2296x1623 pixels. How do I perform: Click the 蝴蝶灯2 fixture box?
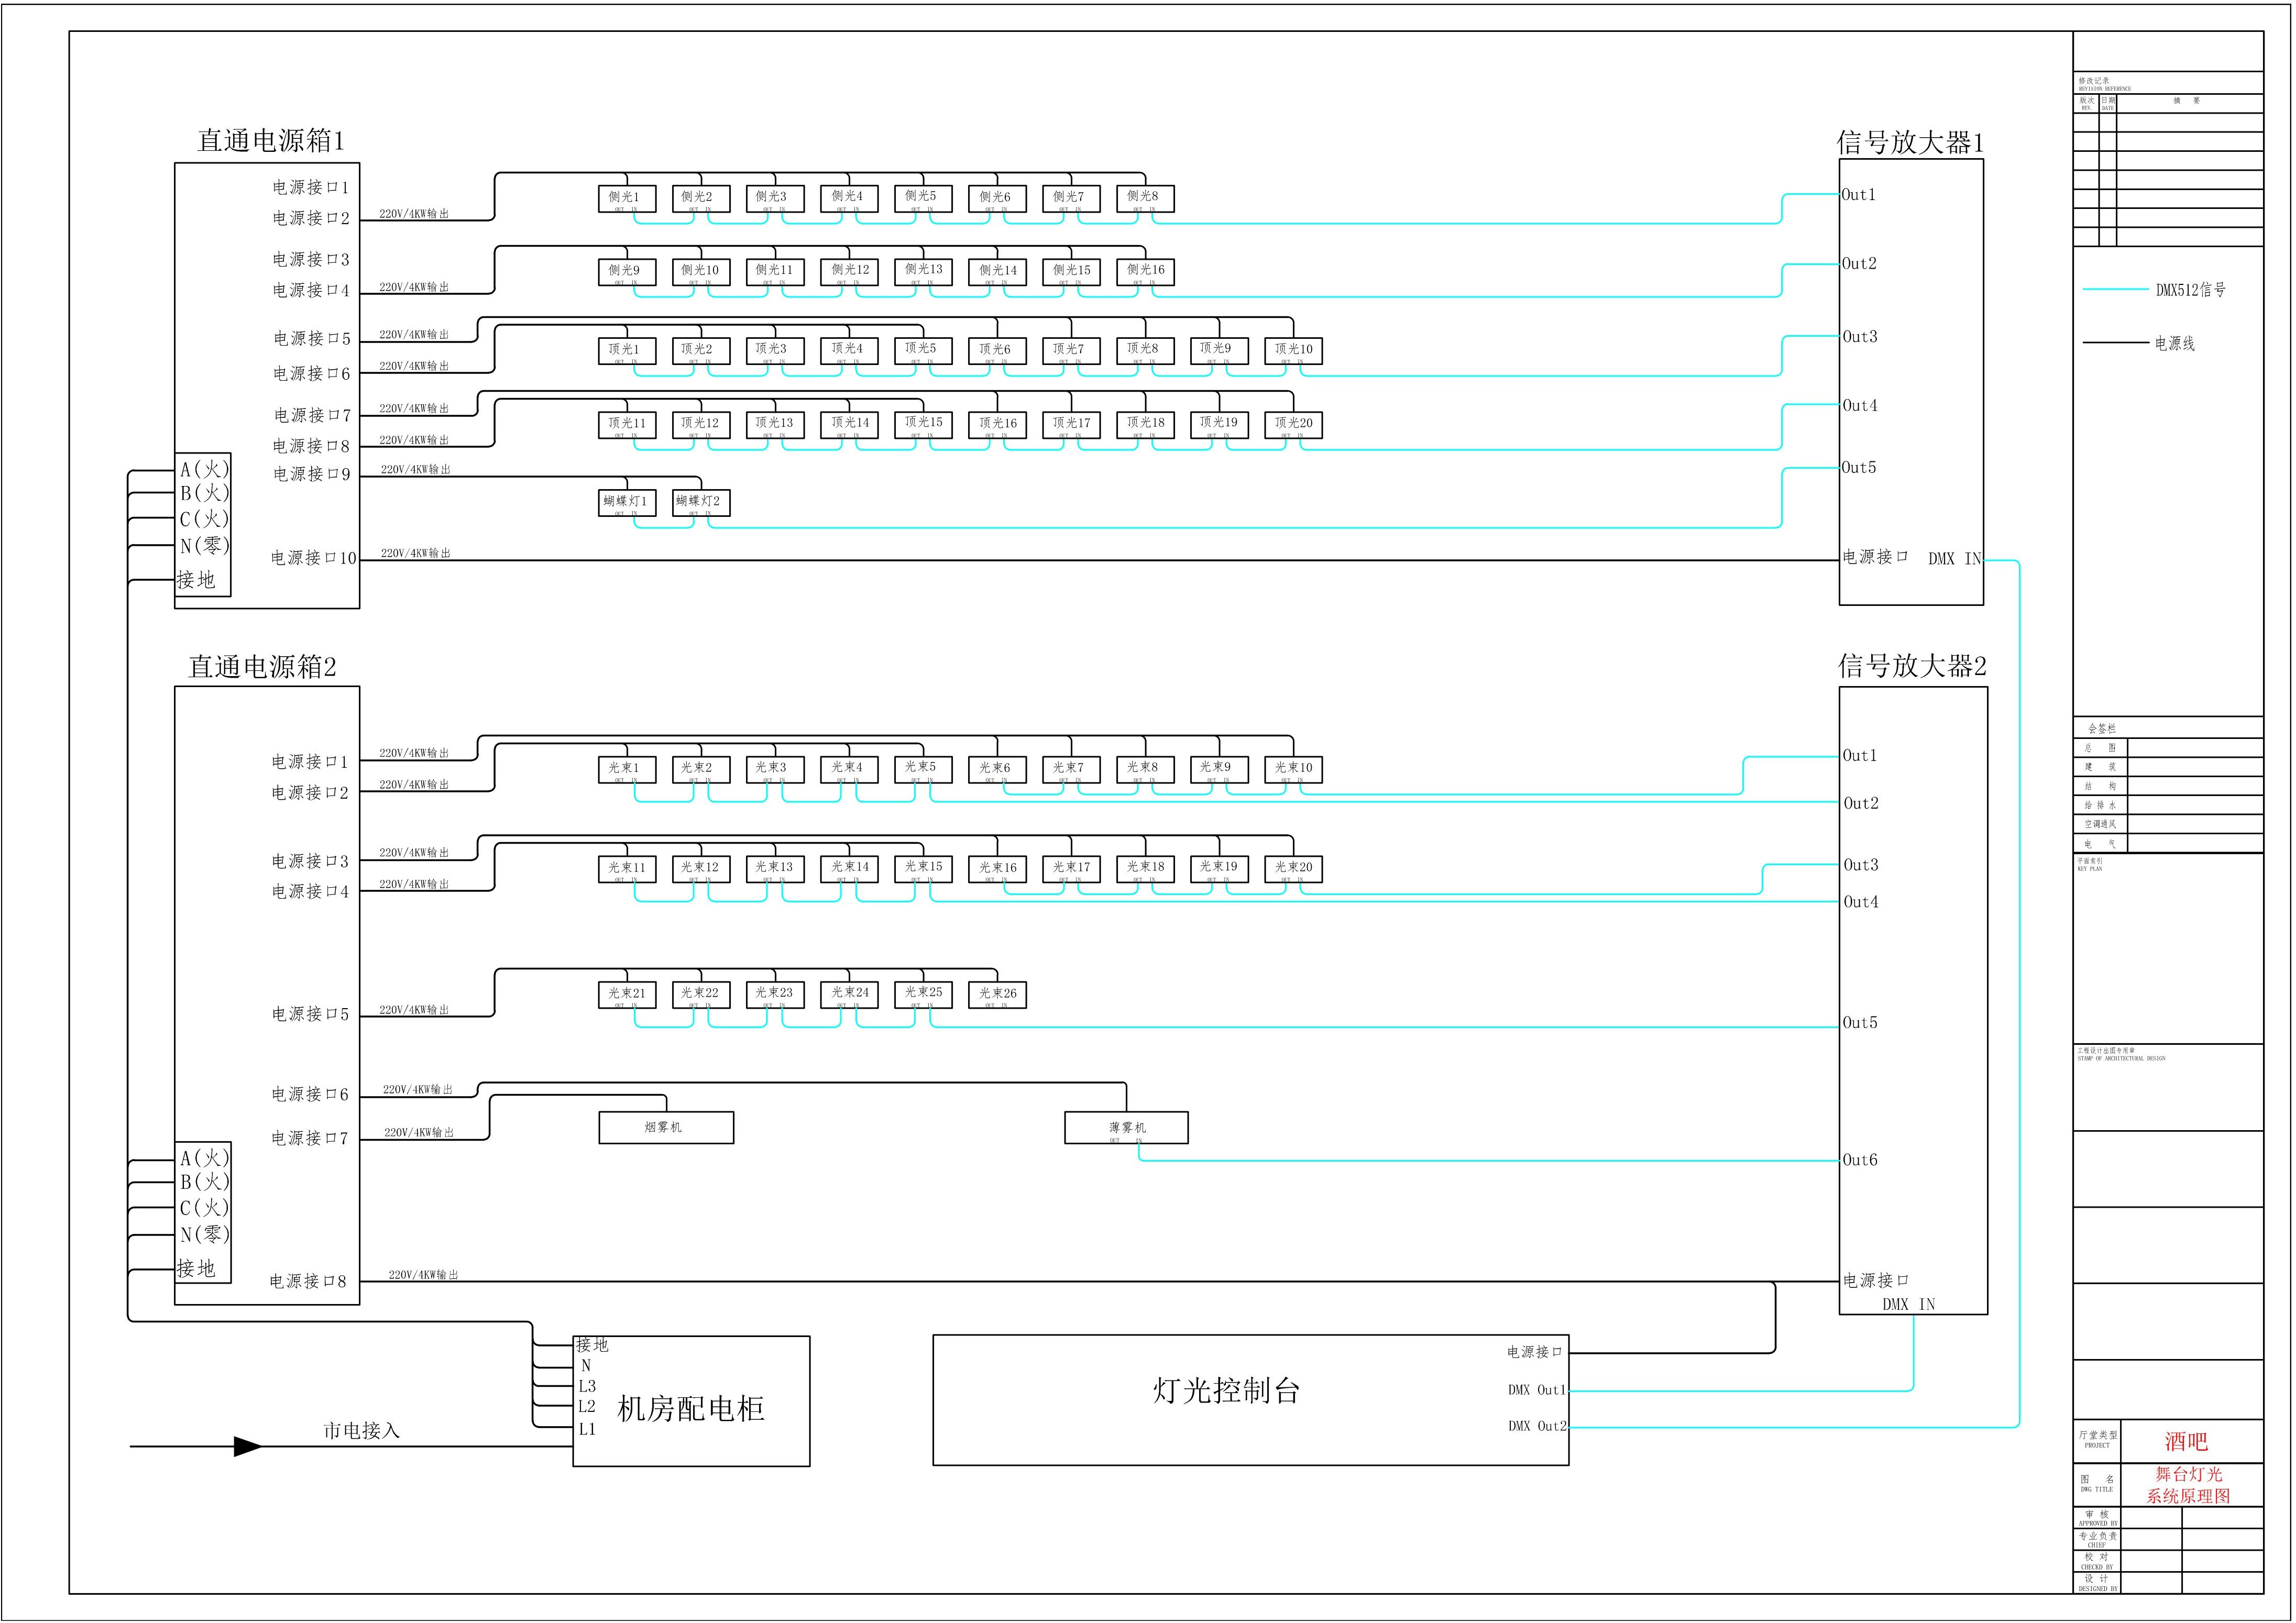[x=701, y=502]
